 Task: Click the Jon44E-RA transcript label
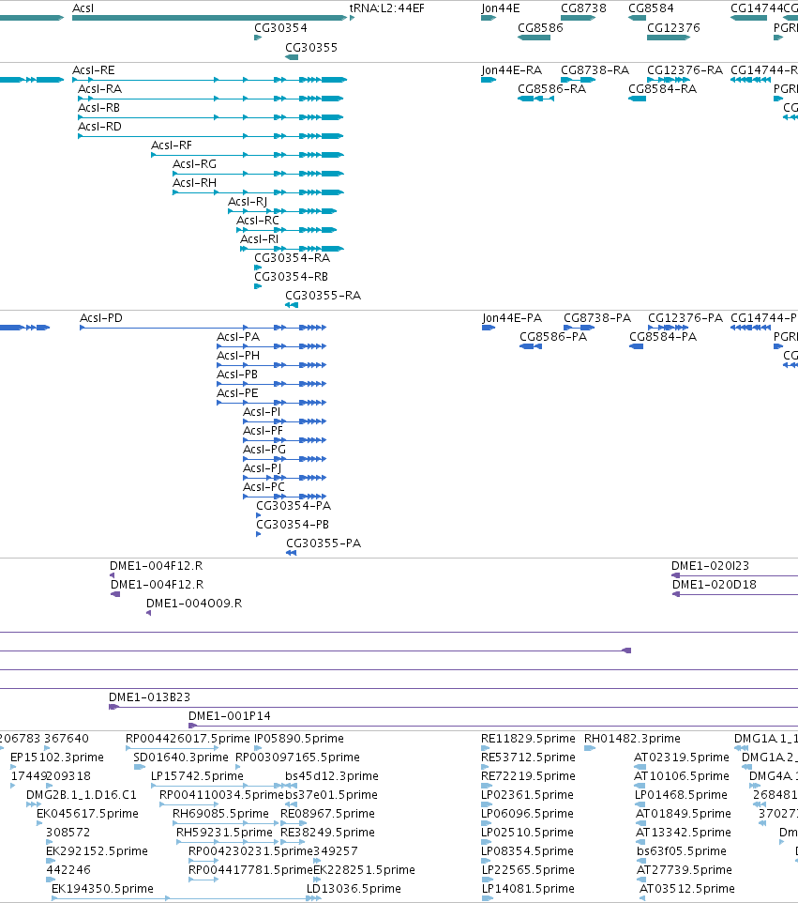pyautogui.click(x=511, y=70)
